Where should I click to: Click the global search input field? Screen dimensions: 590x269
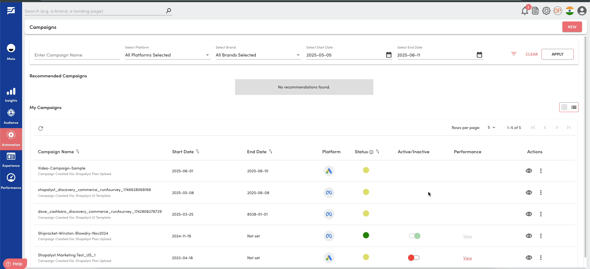click(95, 11)
